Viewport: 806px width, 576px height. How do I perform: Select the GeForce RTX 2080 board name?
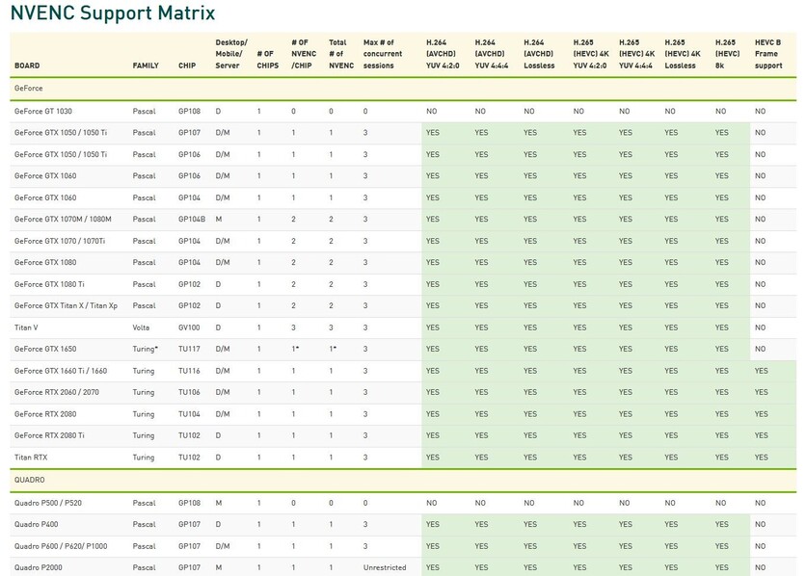point(45,414)
